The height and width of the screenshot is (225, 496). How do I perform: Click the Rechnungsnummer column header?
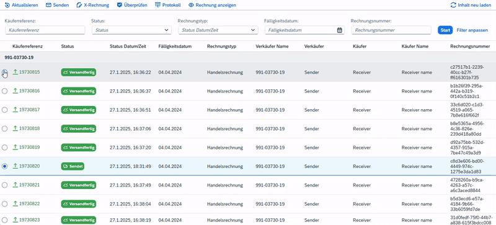click(470, 46)
